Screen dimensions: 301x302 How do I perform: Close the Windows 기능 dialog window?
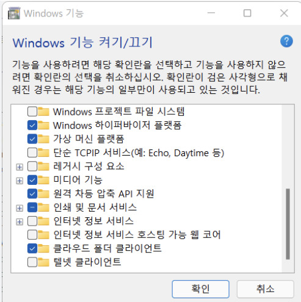284,13
